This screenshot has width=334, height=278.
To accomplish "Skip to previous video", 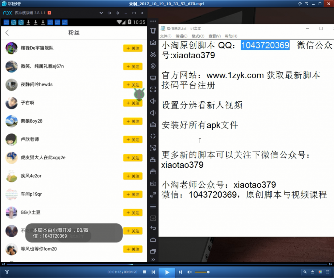I will coord(153,272).
